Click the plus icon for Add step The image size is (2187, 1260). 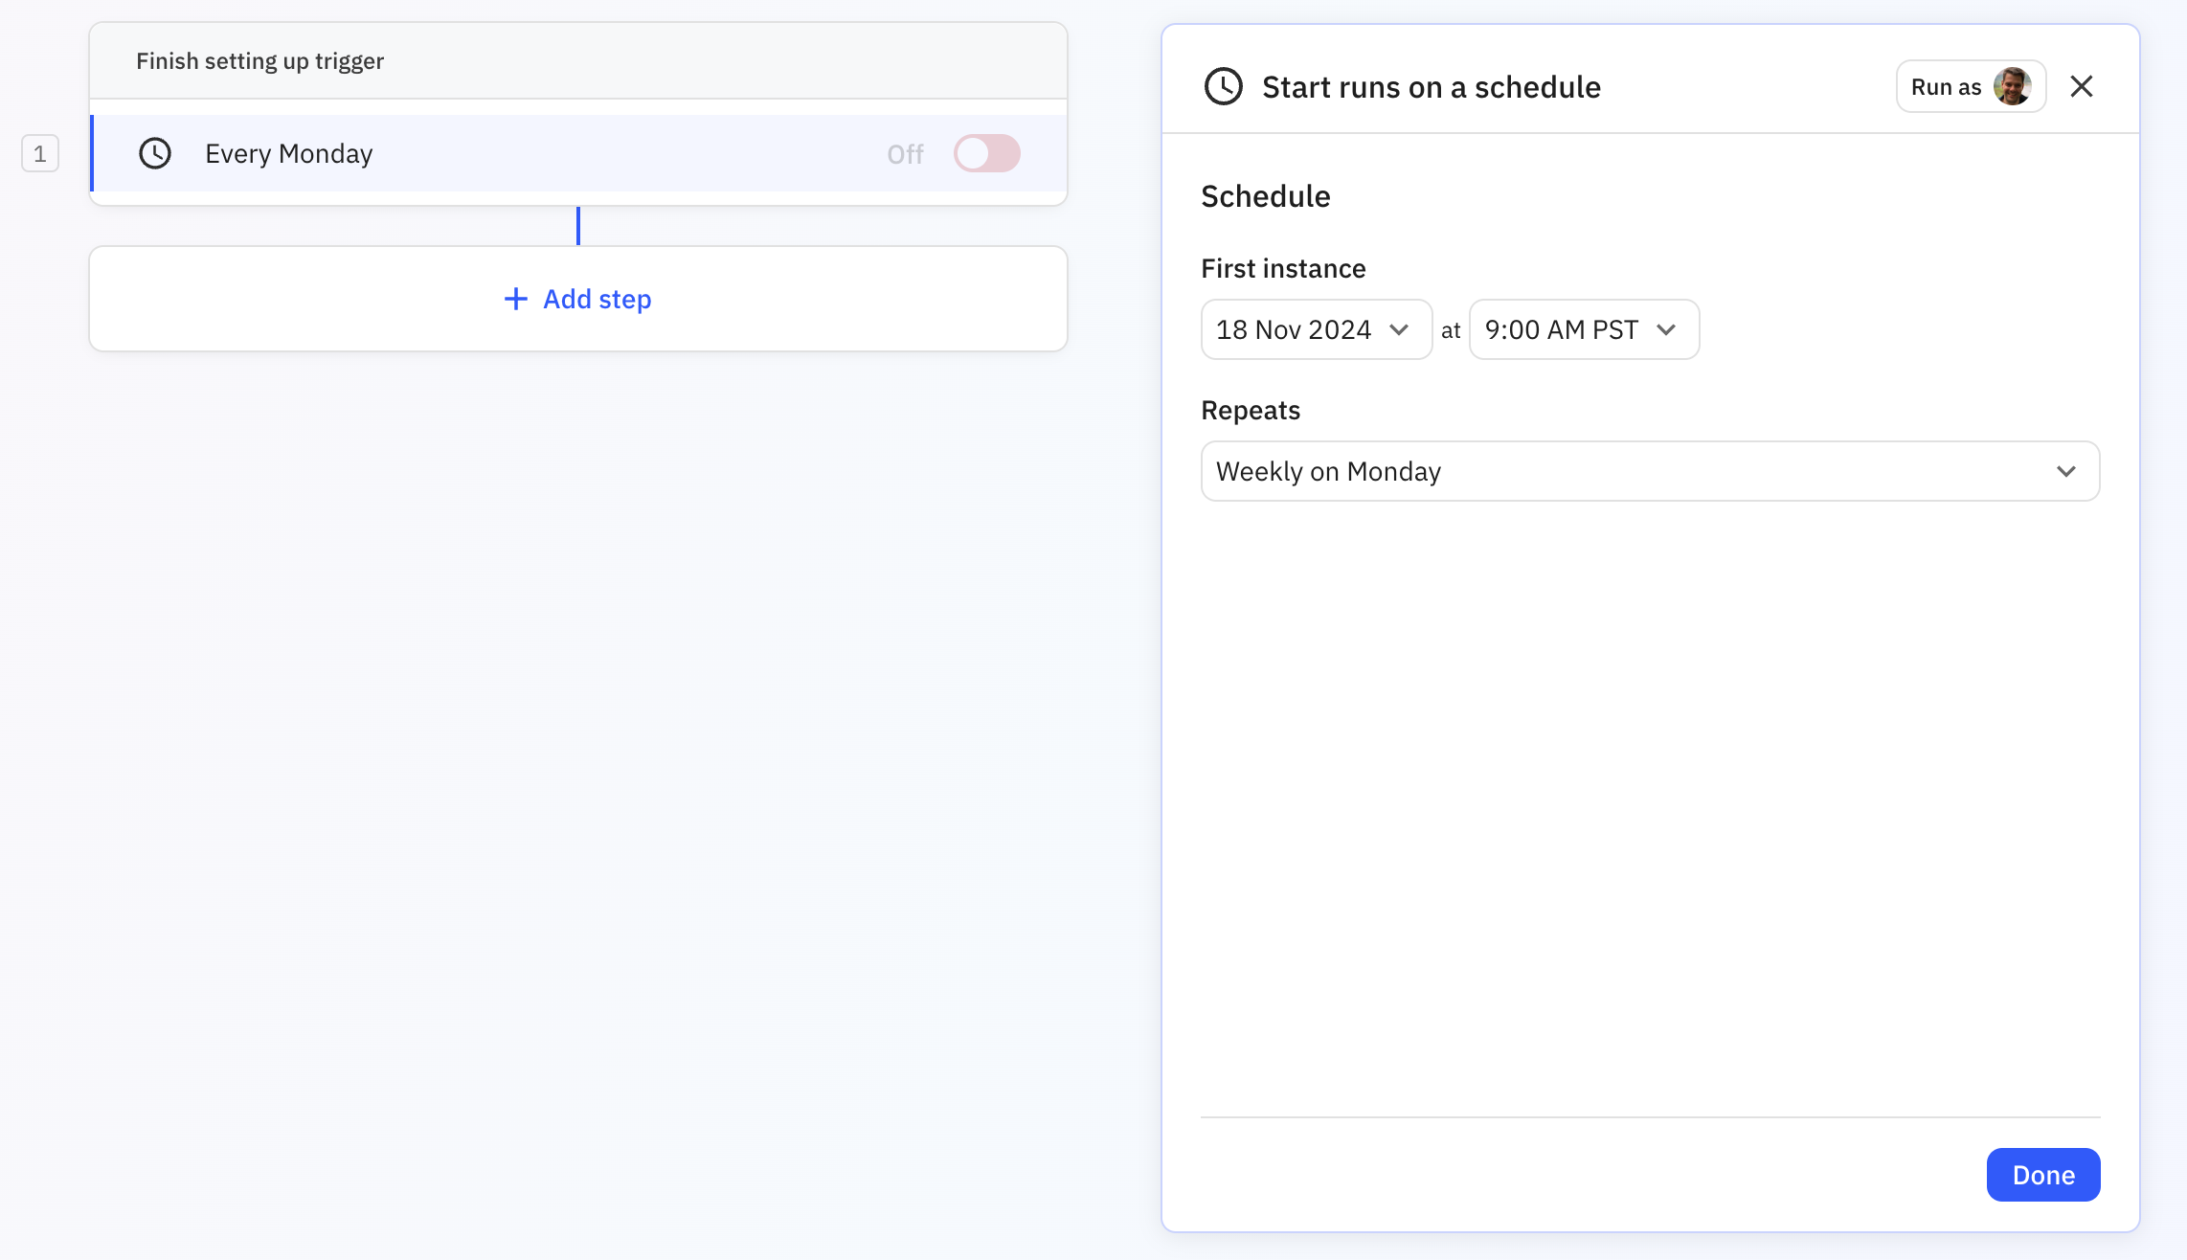515,300
